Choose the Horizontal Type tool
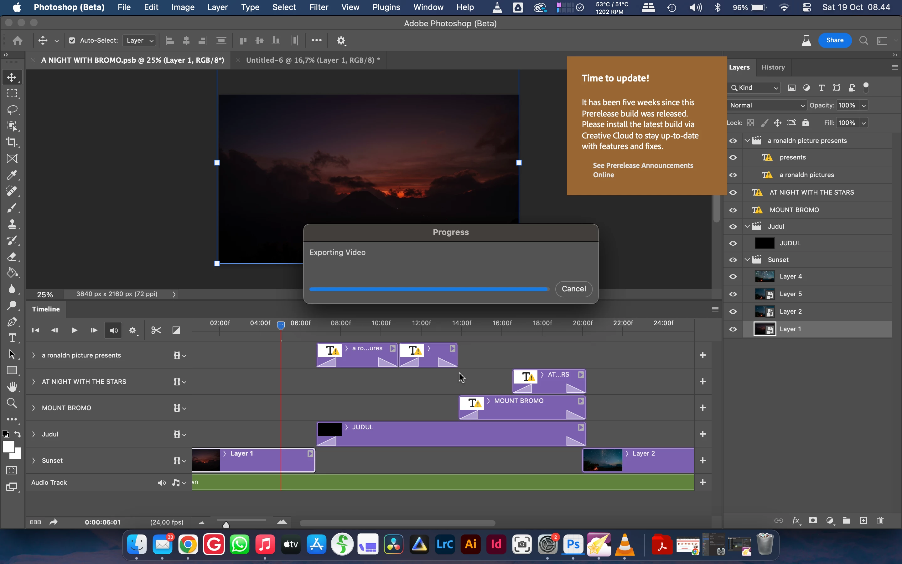Screen dimensions: 902x564 point(12,338)
